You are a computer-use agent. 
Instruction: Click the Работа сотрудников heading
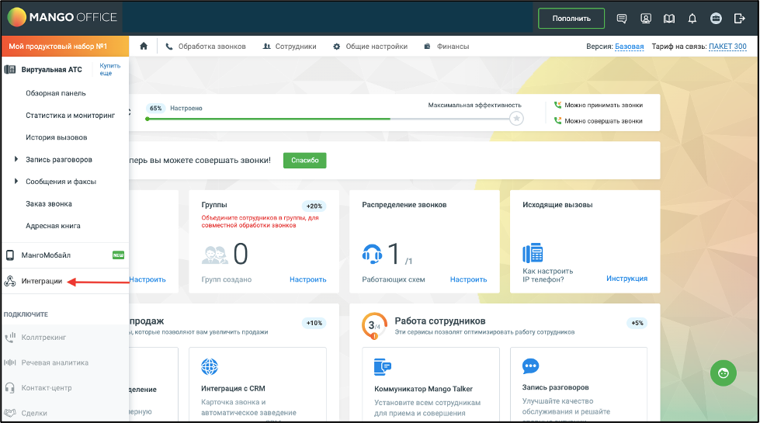pos(439,321)
